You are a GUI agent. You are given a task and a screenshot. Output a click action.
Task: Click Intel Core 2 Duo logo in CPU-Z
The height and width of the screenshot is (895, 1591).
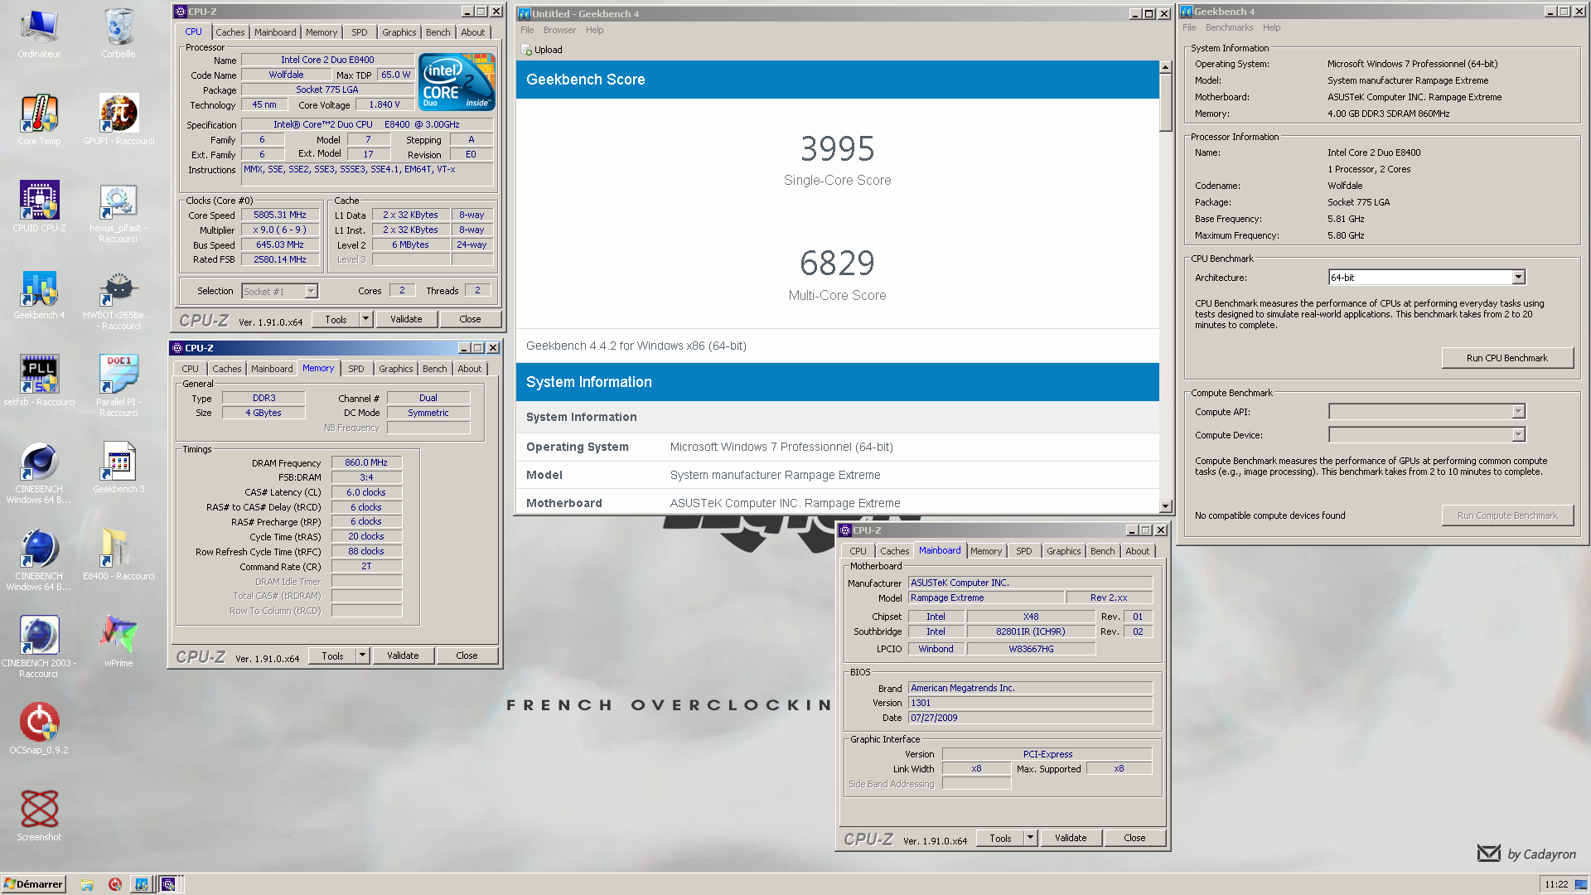coord(457,81)
